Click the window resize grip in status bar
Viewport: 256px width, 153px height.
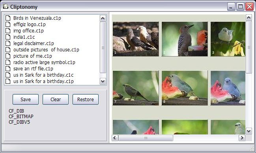(252, 149)
